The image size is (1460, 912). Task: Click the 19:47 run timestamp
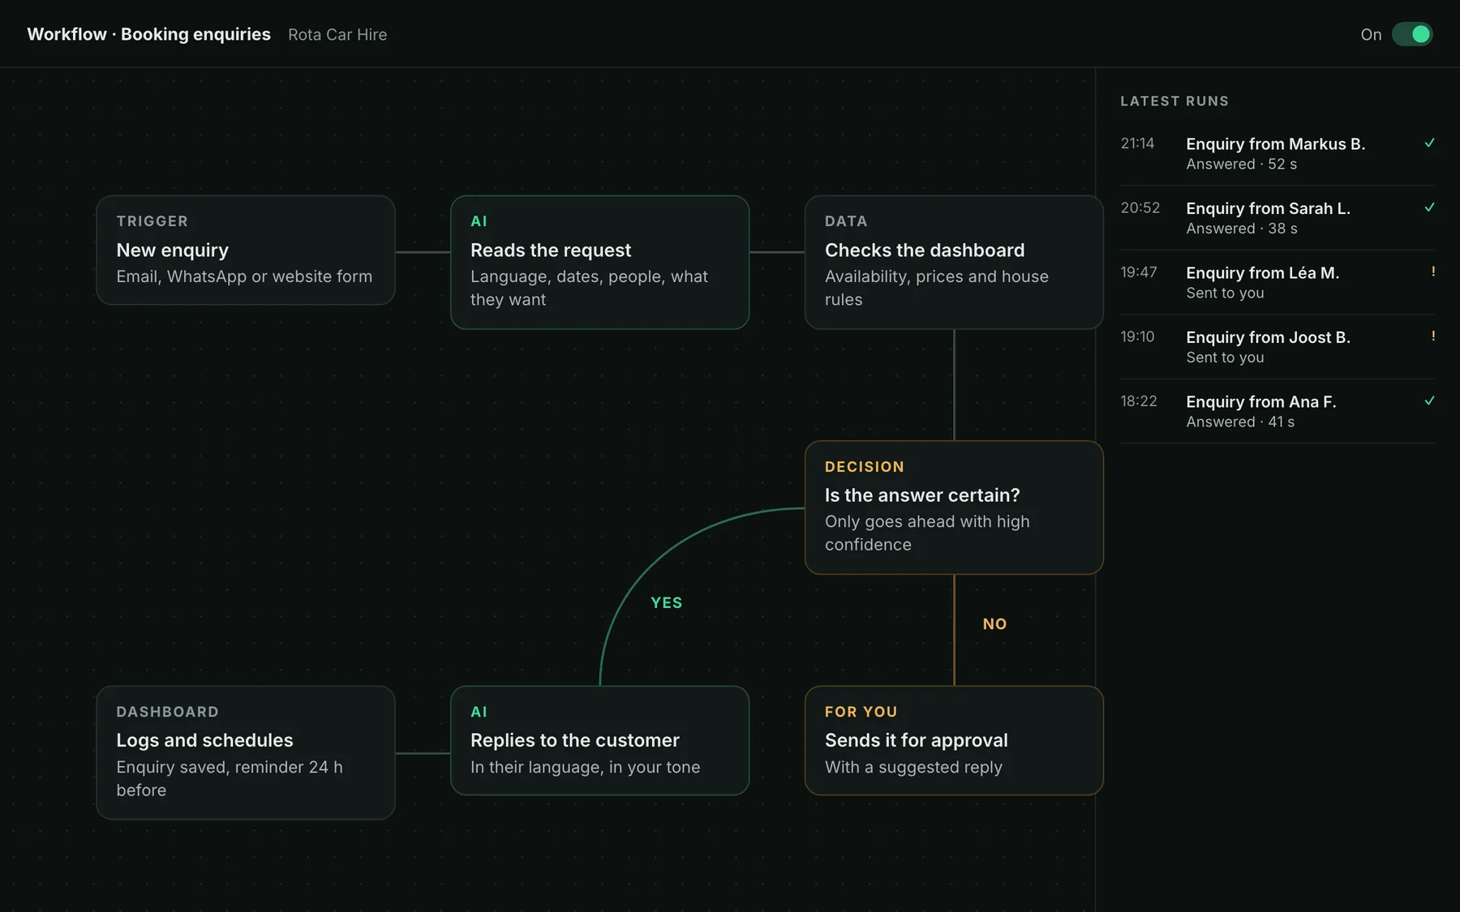[x=1139, y=272]
